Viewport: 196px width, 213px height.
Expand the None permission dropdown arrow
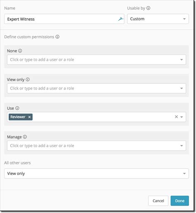coord(182,60)
